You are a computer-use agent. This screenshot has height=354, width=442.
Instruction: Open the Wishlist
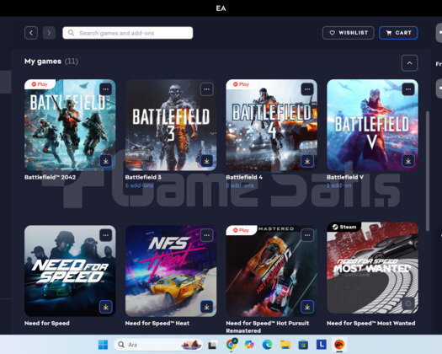pyautogui.click(x=349, y=33)
